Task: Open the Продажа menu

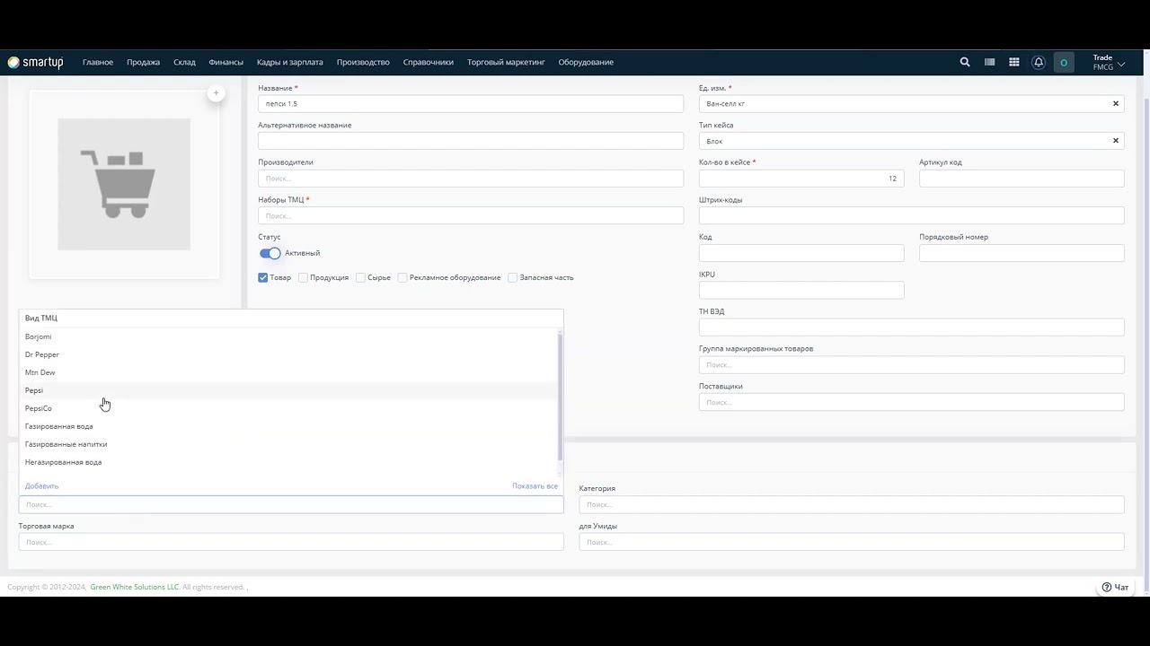Action: pos(143,62)
